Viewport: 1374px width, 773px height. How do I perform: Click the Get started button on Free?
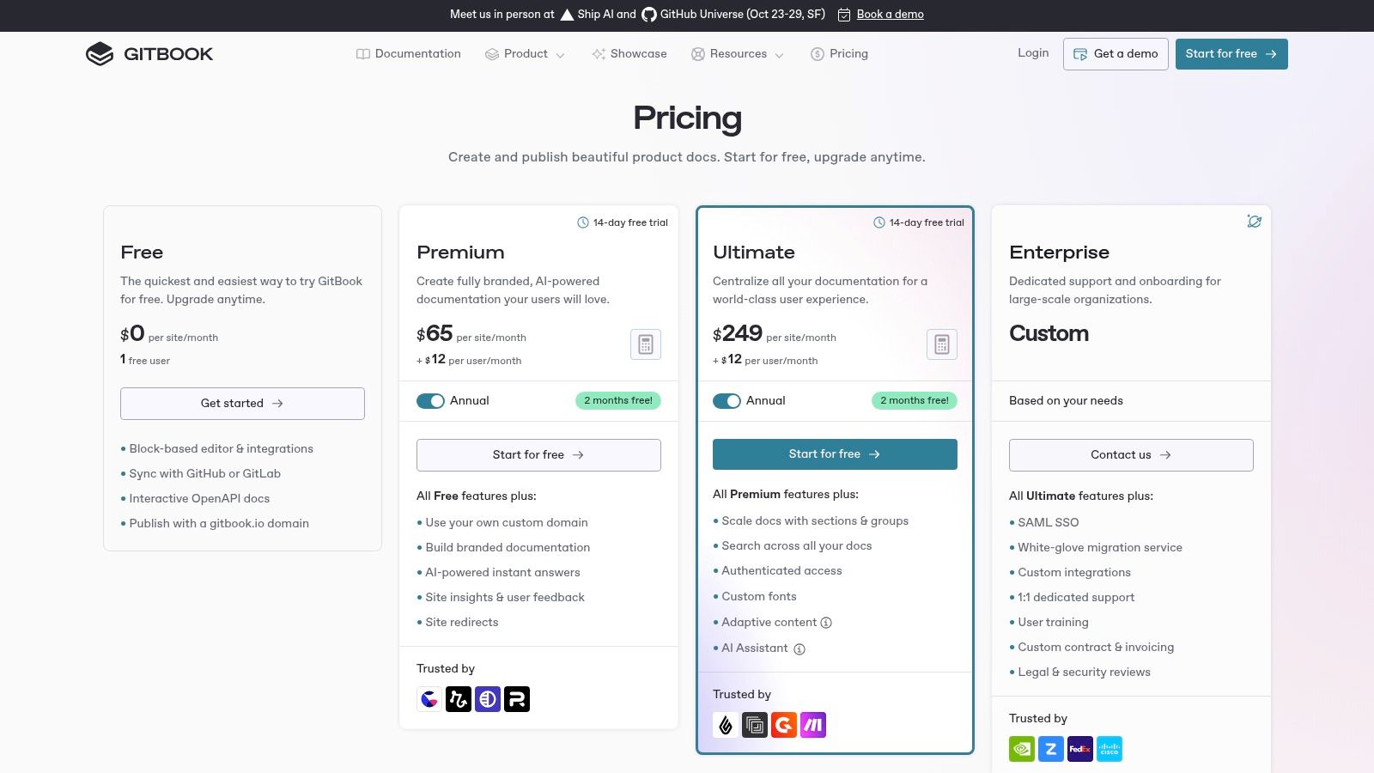(242, 404)
